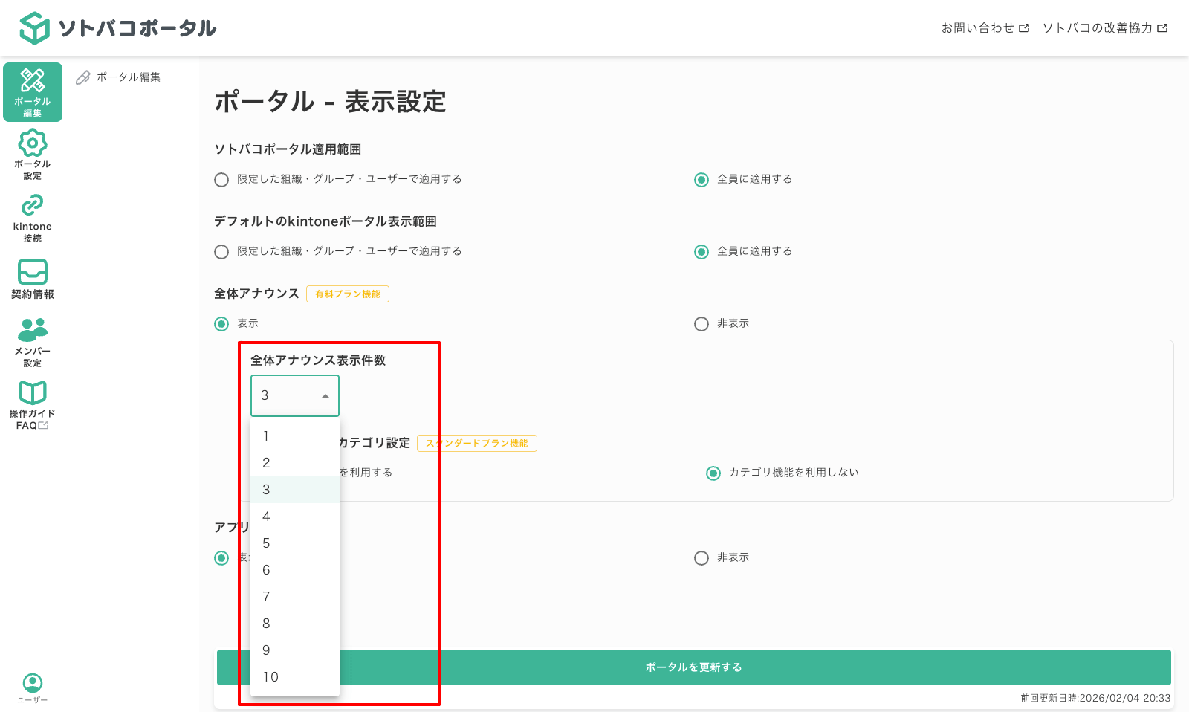Open the お問い合わせ link

click(981, 27)
